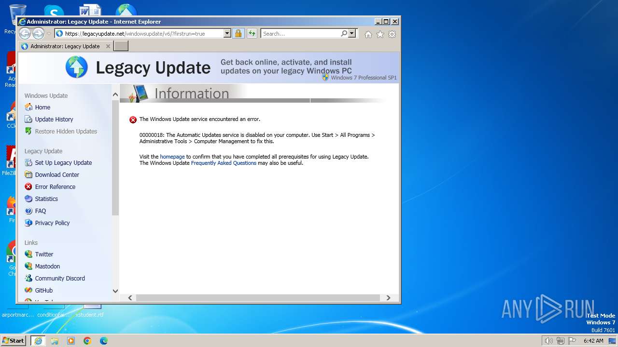
Task: Click the sidebar scroll-down arrow
Action: 115,291
